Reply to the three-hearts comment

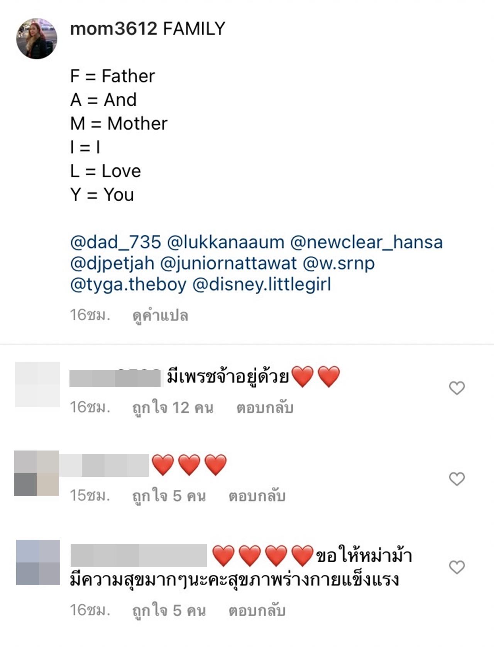[x=257, y=496]
